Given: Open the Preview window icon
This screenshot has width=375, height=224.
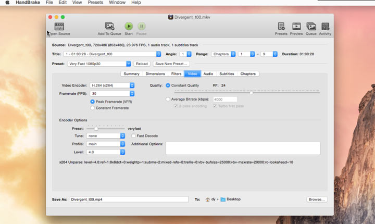Looking at the screenshot, I should coord(296,27).
